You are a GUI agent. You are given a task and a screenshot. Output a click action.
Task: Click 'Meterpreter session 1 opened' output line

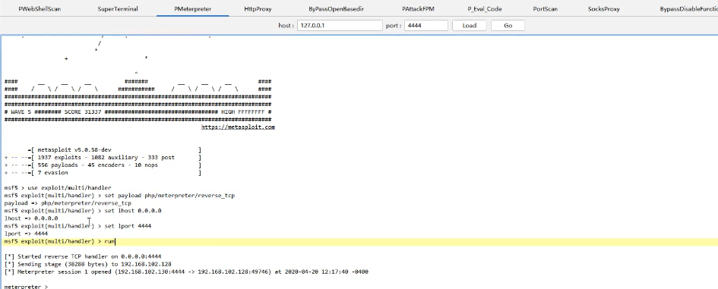click(x=186, y=272)
